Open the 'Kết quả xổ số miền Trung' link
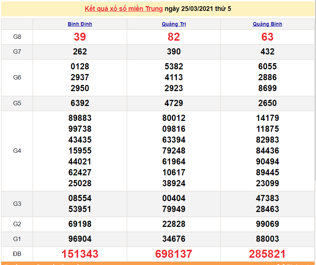 pyautogui.click(x=123, y=9)
